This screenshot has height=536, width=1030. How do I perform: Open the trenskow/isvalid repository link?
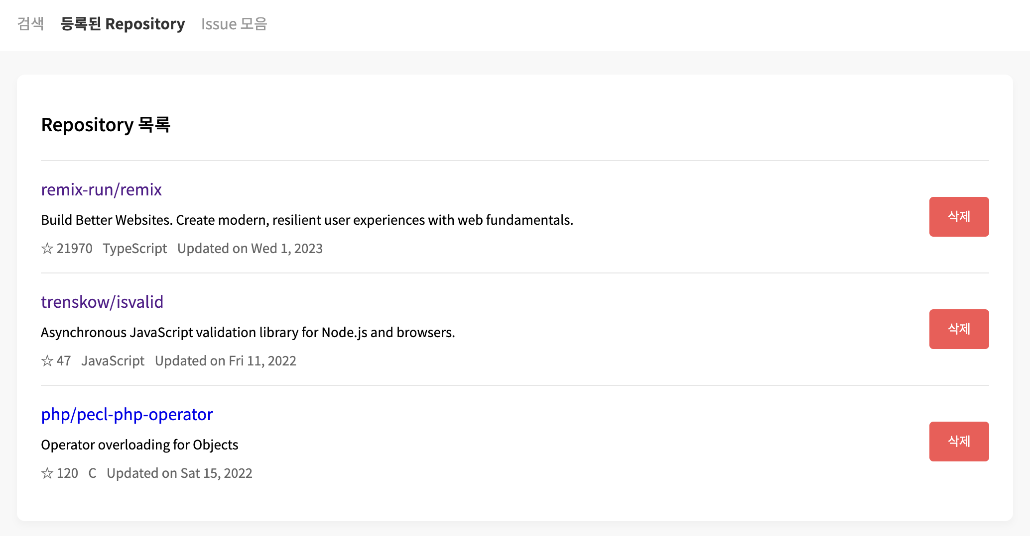[102, 302]
